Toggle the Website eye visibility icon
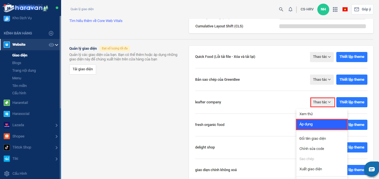379x179 pixels. (51, 45)
